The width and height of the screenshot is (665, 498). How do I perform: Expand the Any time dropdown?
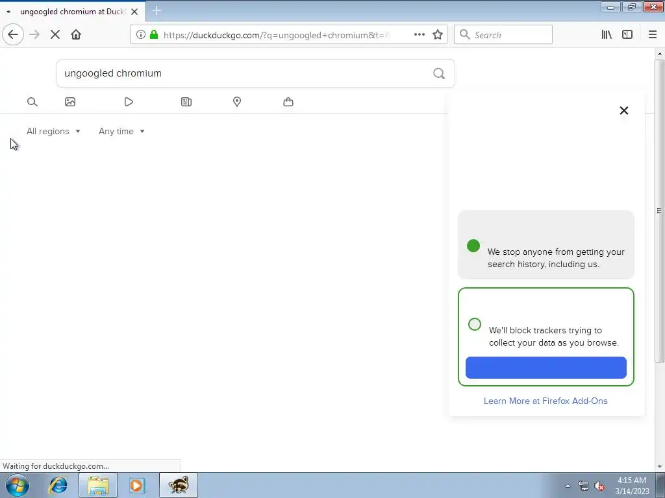[x=121, y=131]
